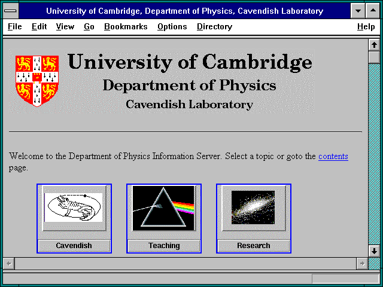The width and height of the screenshot is (383, 287).
Task: Click the welcome paragraph text
Action: (x=178, y=161)
